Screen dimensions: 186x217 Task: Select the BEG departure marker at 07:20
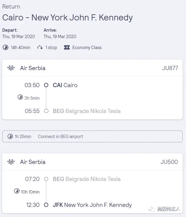[46, 179]
